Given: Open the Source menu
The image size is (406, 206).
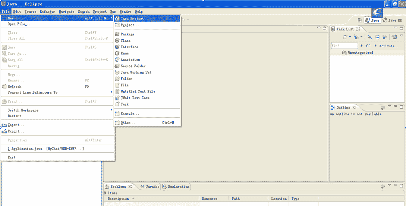Looking at the screenshot, I should click(30, 12).
